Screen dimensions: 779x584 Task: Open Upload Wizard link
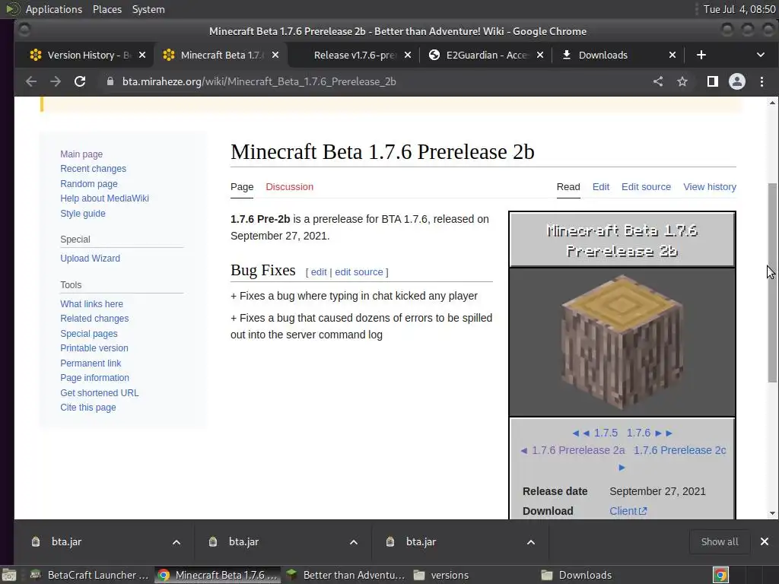(x=90, y=259)
